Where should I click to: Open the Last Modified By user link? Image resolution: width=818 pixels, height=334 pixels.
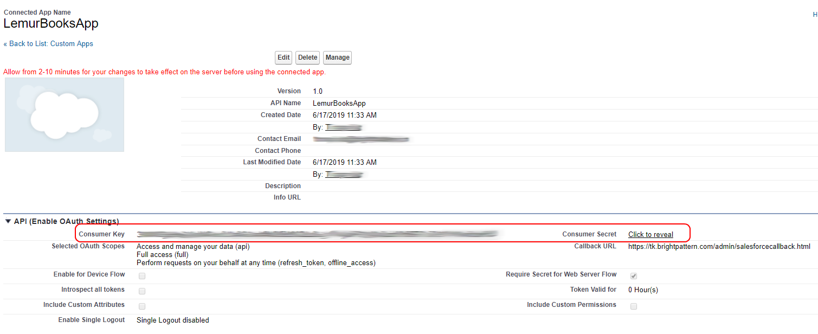point(343,175)
